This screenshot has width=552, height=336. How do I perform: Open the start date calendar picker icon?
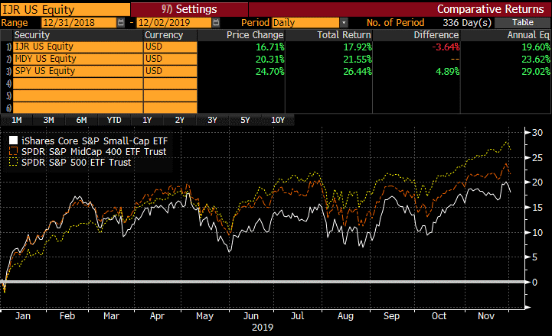(x=121, y=23)
